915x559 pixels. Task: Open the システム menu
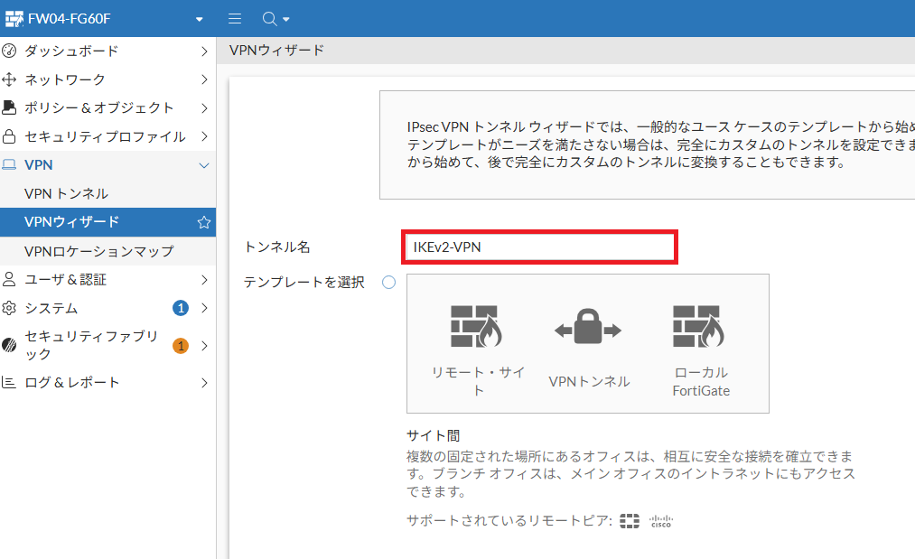[51, 308]
